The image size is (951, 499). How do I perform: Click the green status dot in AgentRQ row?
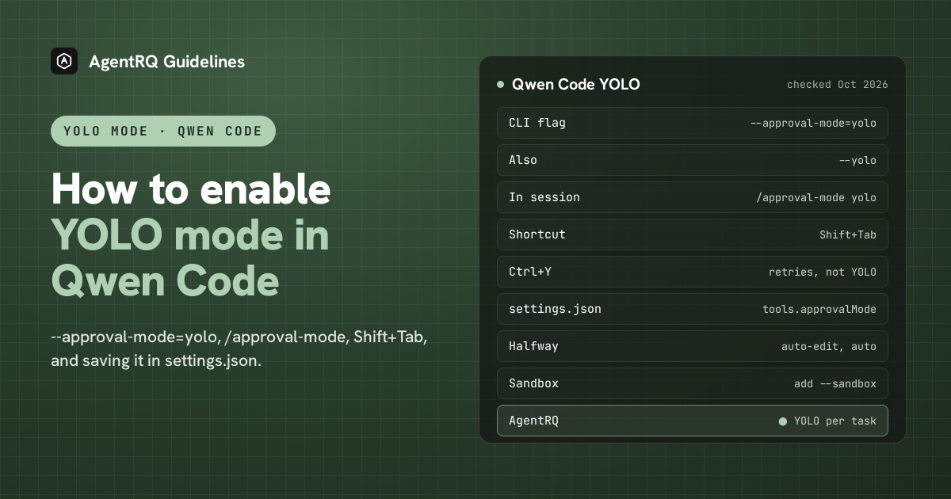[x=783, y=421]
